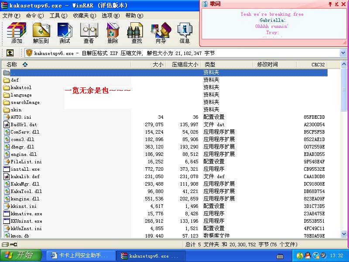Sort by Name (名称) column header
The height and width of the screenshot is (262, 349).
tap(66, 65)
